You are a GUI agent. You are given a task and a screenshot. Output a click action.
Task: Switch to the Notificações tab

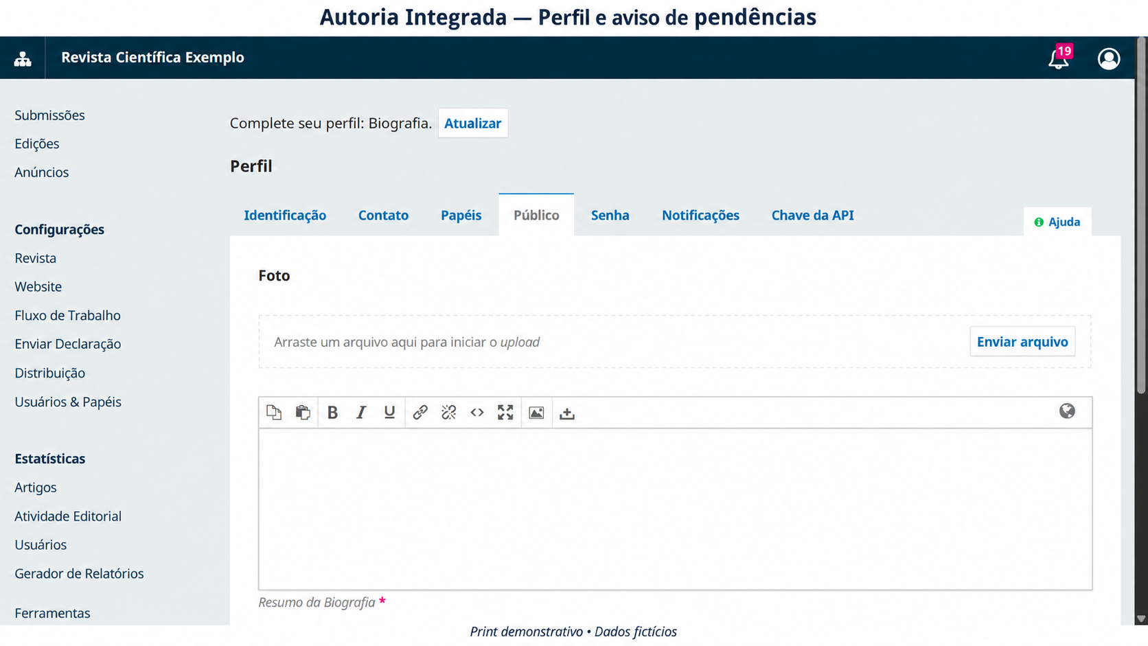(700, 215)
